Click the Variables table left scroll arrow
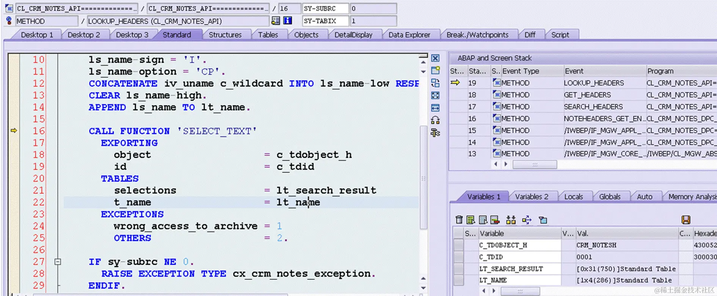The image size is (717, 296). pos(484,291)
